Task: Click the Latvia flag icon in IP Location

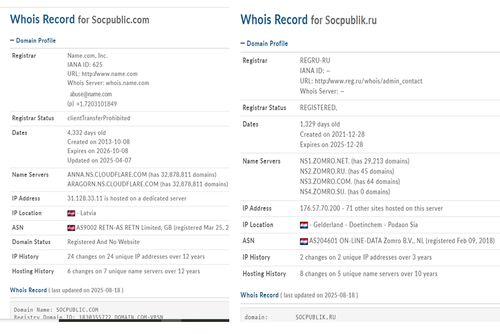Action: tap(71, 213)
